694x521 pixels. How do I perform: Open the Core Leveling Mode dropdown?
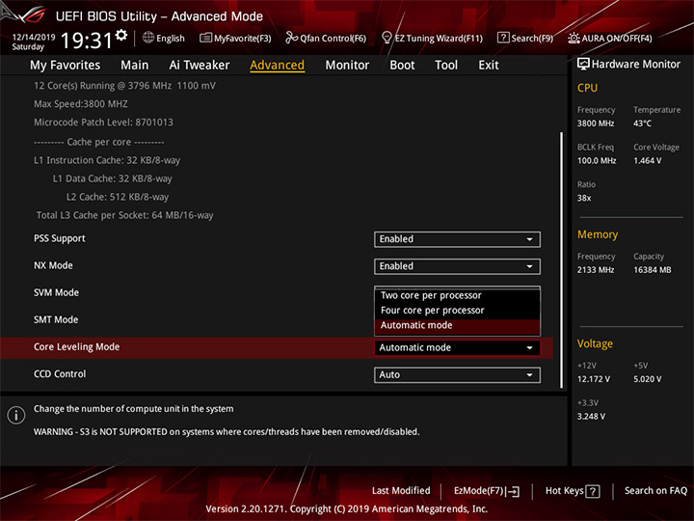[x=457, y=347]
